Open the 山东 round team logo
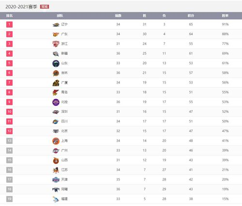 [x=56, y=63]
